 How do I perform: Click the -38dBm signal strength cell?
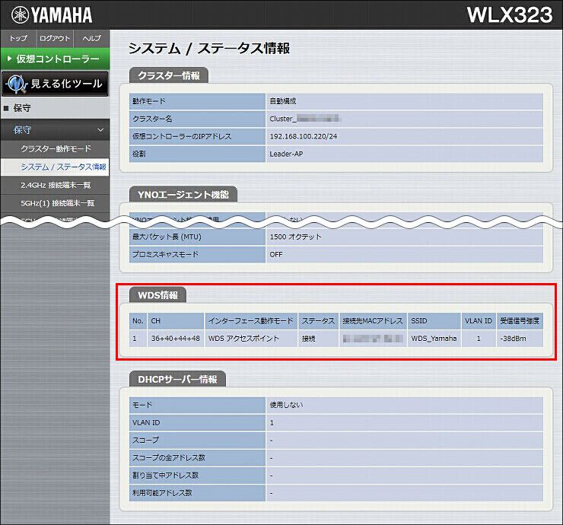click(520, 339)
